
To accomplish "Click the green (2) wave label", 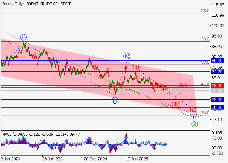I will coord(194,124).
